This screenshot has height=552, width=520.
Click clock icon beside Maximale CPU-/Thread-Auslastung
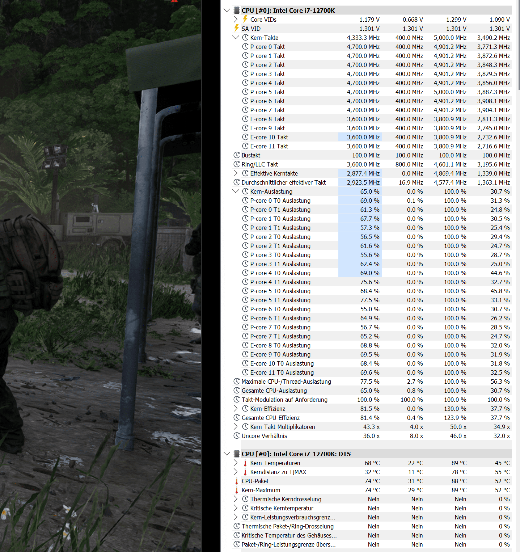click(x=237, y=382)
